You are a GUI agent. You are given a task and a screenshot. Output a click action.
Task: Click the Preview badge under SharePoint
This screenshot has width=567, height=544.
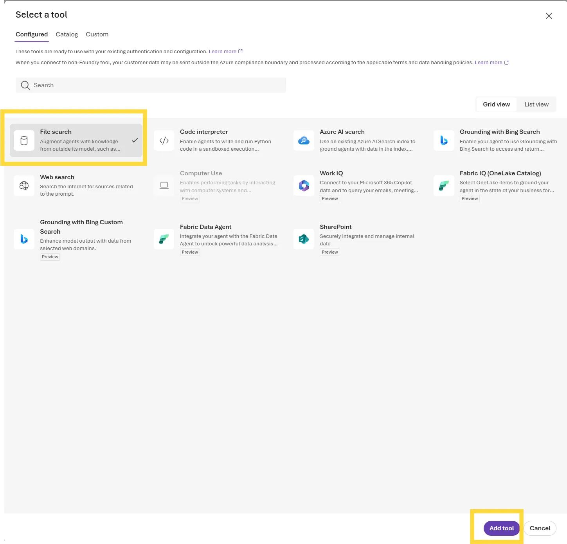[x=330, y=252]
